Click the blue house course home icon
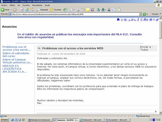Image resolution: width=162 pixels, height=122 pixels. (118, 19)
